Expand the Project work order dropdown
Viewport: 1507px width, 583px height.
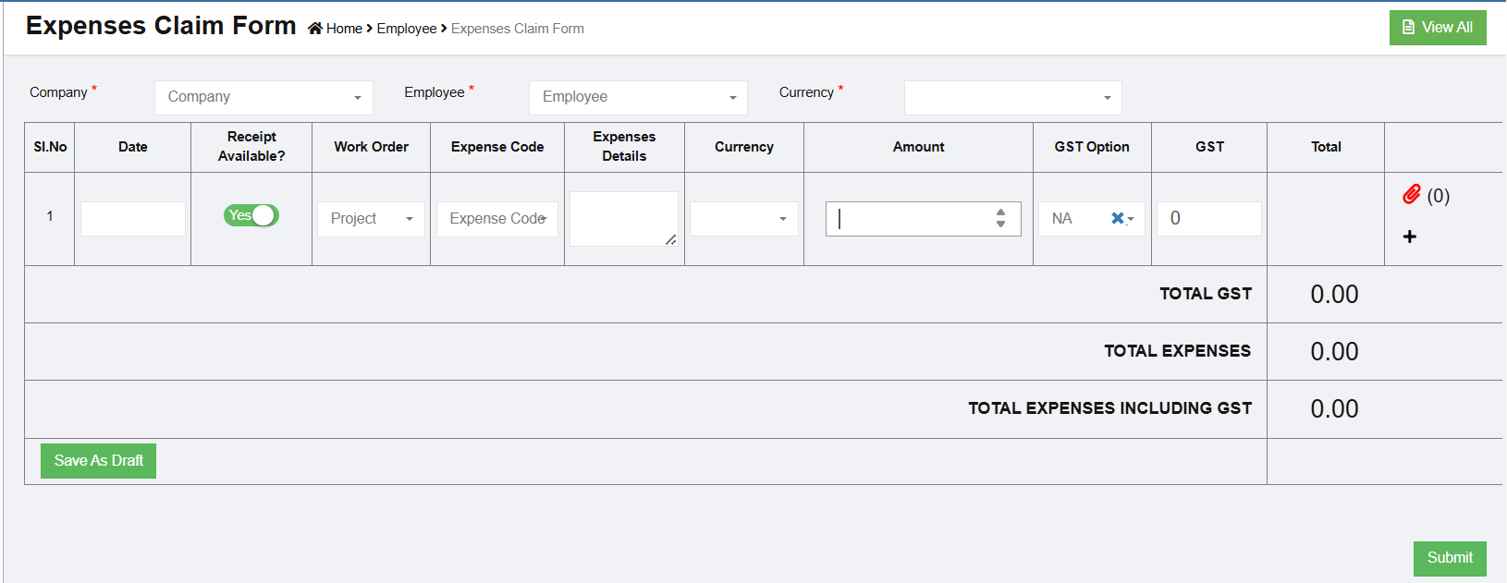click(x=371, y=219)
